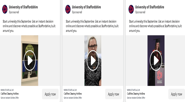Click WWW.STAFFS.AC.UK link in middle ad

70,90
